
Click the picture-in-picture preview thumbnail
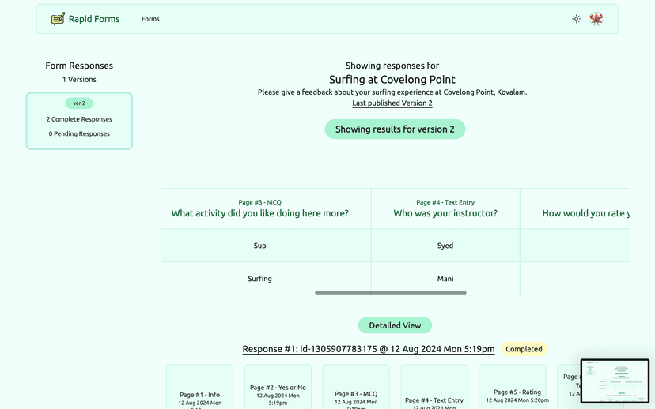[615, 381]
